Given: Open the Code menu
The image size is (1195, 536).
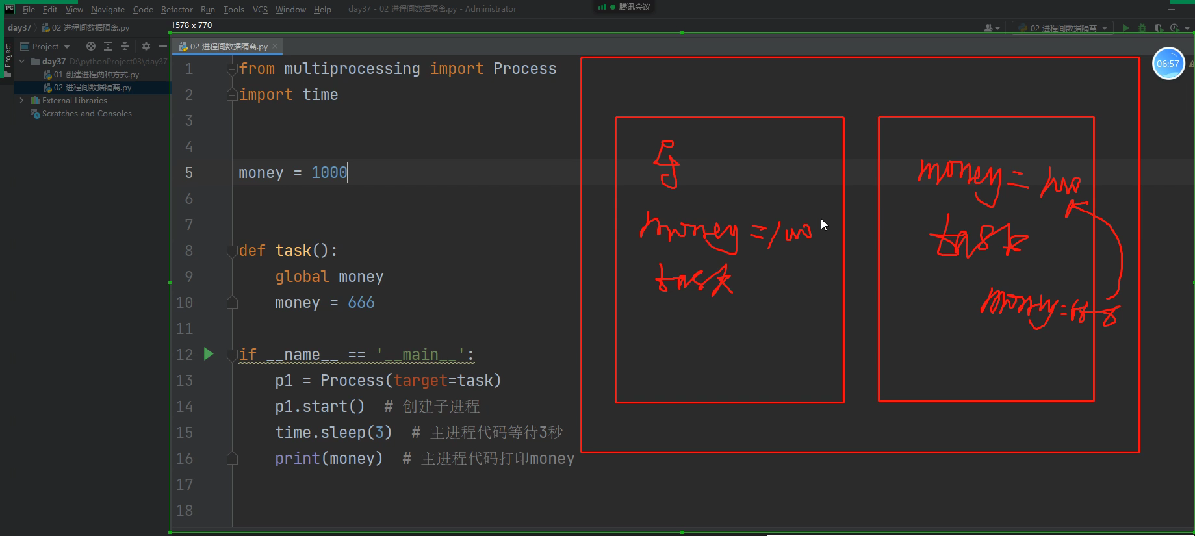Looking at the screenshot, I should 143,9.
